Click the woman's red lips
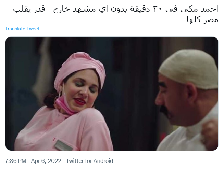224x169 pixels. pyautogui.click(x=79, y=101)
